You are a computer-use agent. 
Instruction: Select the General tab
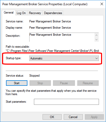coord(9,13)
